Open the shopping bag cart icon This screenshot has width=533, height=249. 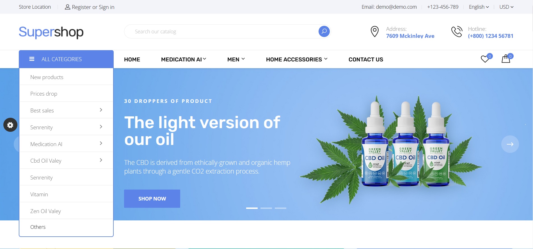click(506, 59)
